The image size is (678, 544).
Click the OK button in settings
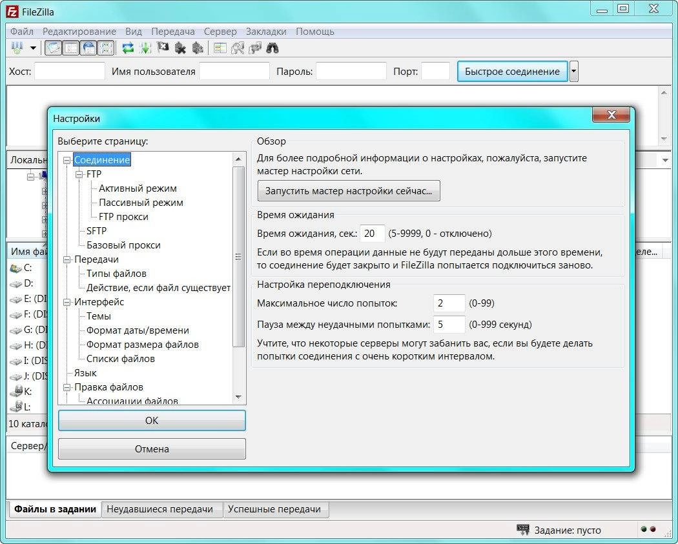click(152, 421)
